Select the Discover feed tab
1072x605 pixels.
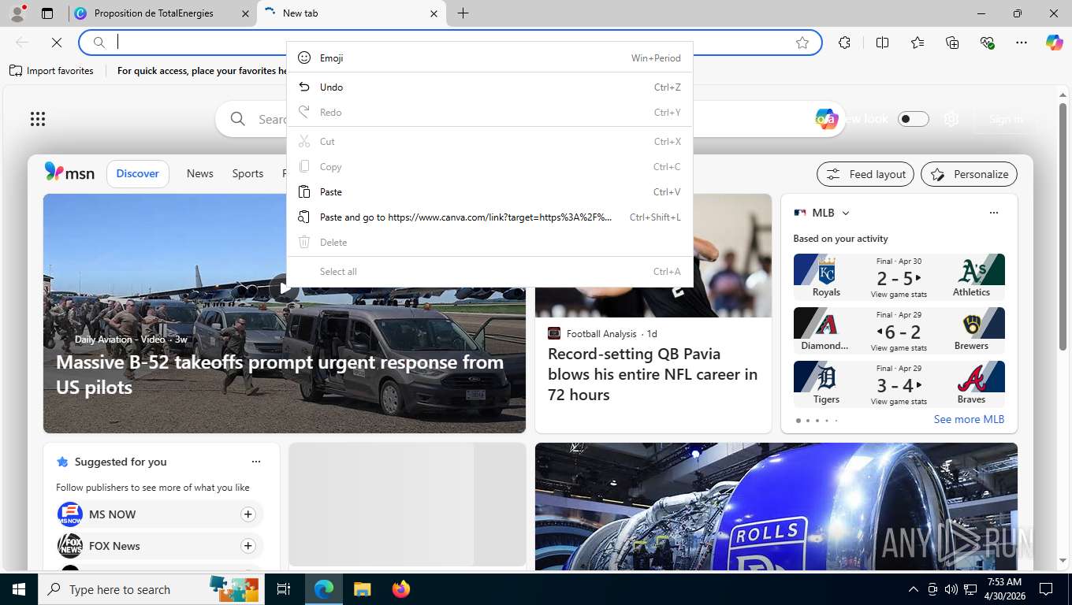click(x=137, y=173)
